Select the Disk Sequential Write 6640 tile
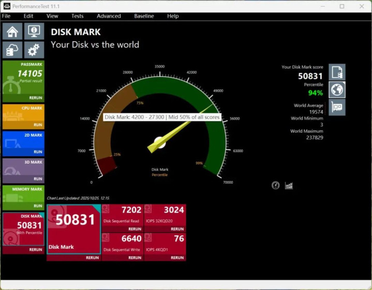The height and width of the screenshot is (290, 372). point(123,244)
